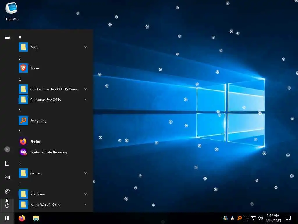
Task: Click the Power button in Start menu
Action: click(x=7, y=205)
